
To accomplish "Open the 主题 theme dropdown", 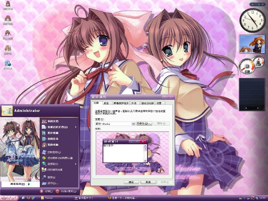I will 133,124.
